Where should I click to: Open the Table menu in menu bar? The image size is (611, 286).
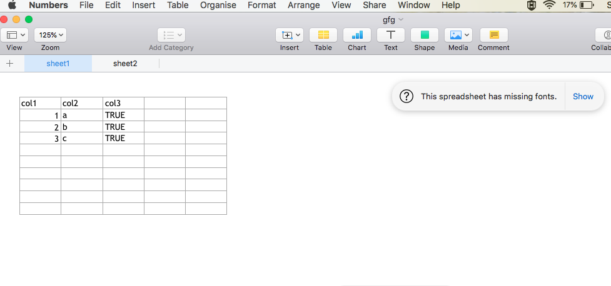[x=178, y=5]
